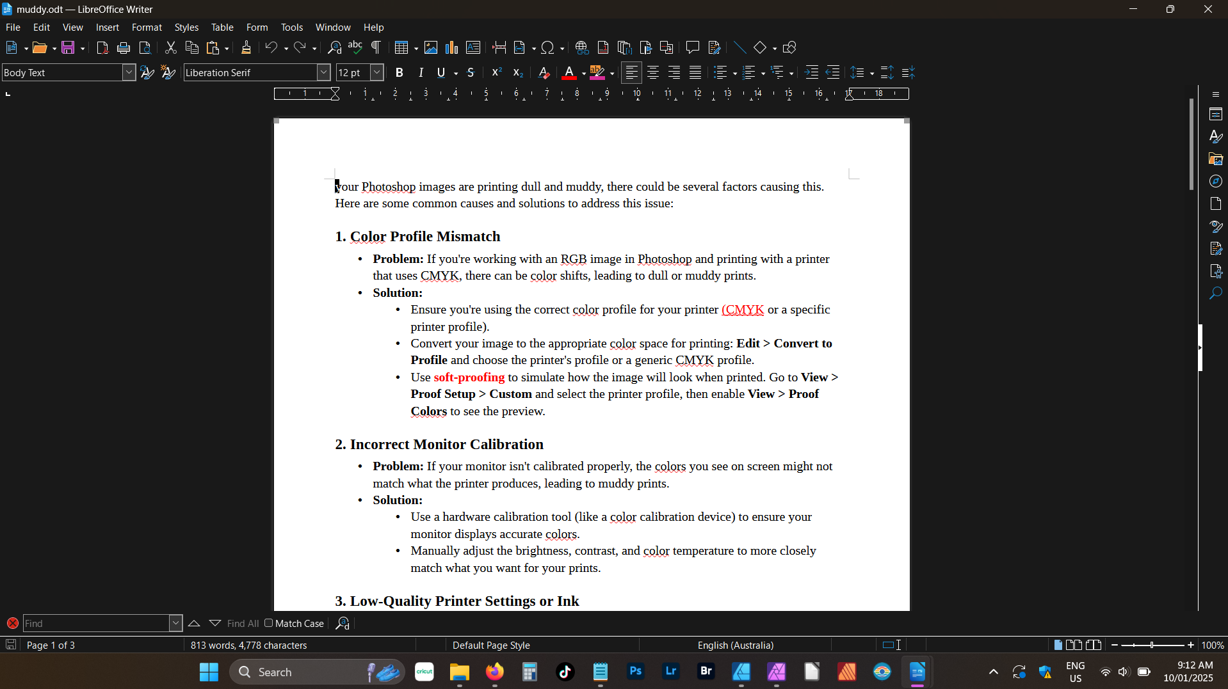Insert Hyperlink icon
This screenshot has width=1228, height=689.
[x=581, y=48]
